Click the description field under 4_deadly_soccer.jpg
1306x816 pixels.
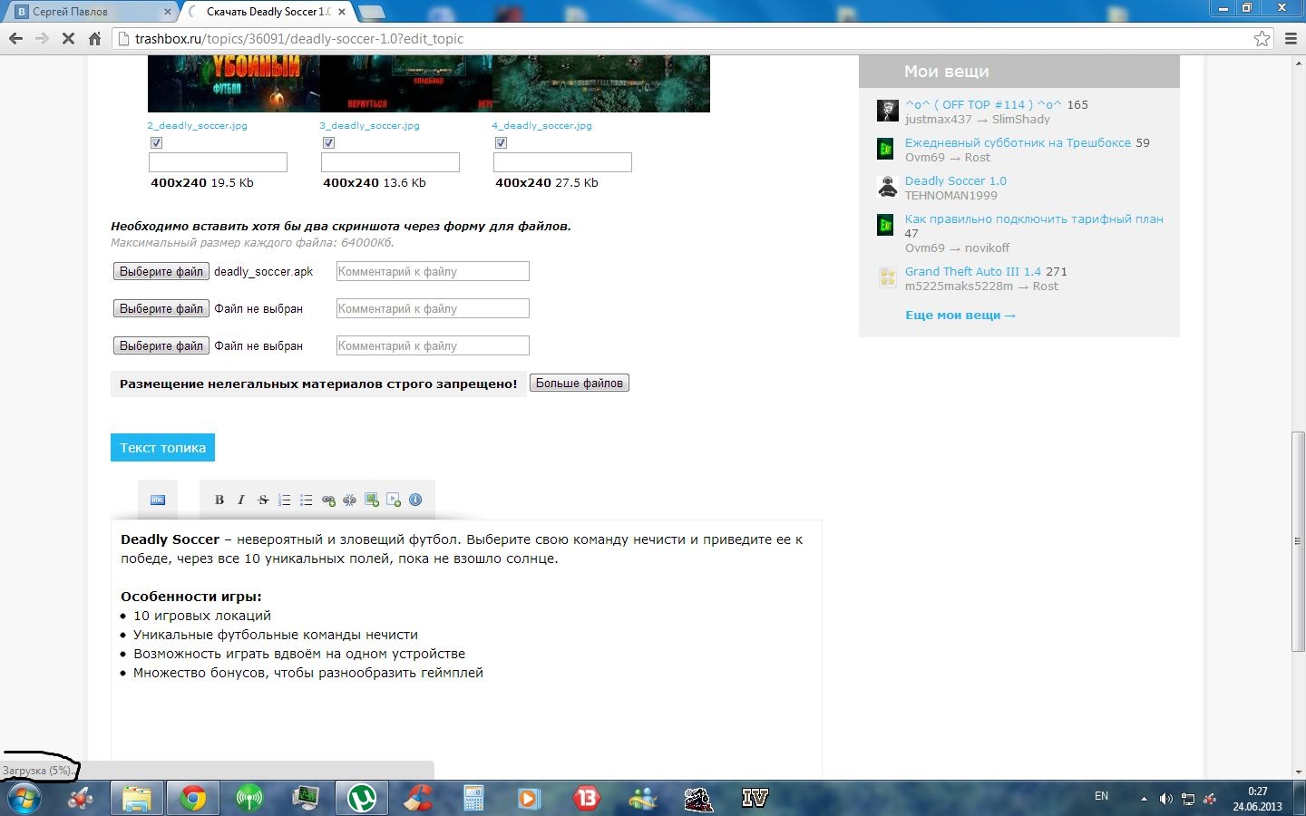coord(562,162)
